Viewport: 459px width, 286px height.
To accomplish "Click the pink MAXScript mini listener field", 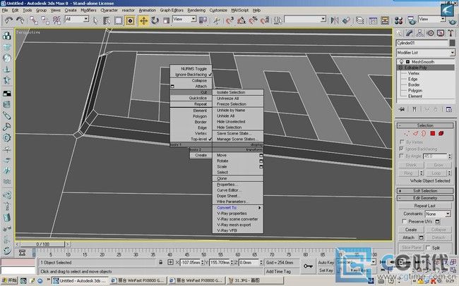I will 18,262.
